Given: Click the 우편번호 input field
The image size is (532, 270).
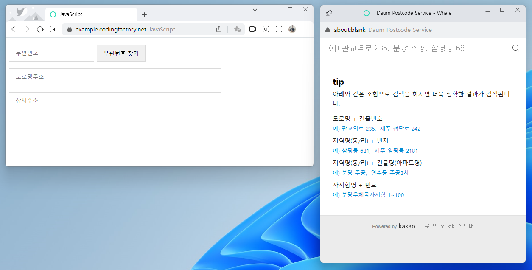Looking at the screenshot, I should point(51,53).
